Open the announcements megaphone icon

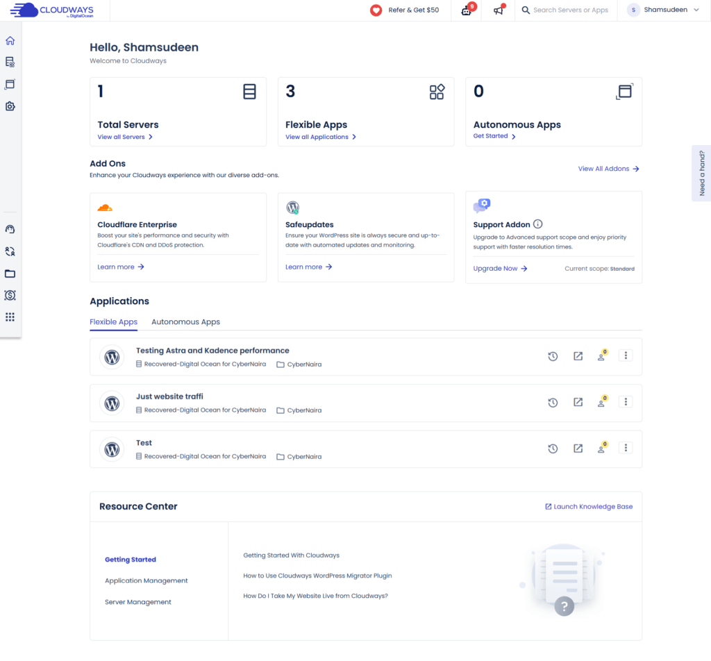pyautogui.click(x=499, y=10)
